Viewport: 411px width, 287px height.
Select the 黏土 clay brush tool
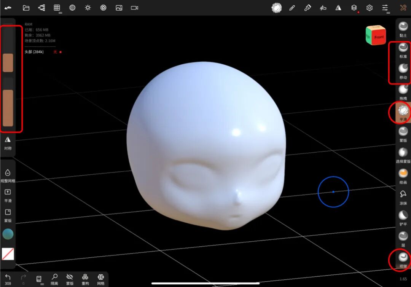[403, 29]
